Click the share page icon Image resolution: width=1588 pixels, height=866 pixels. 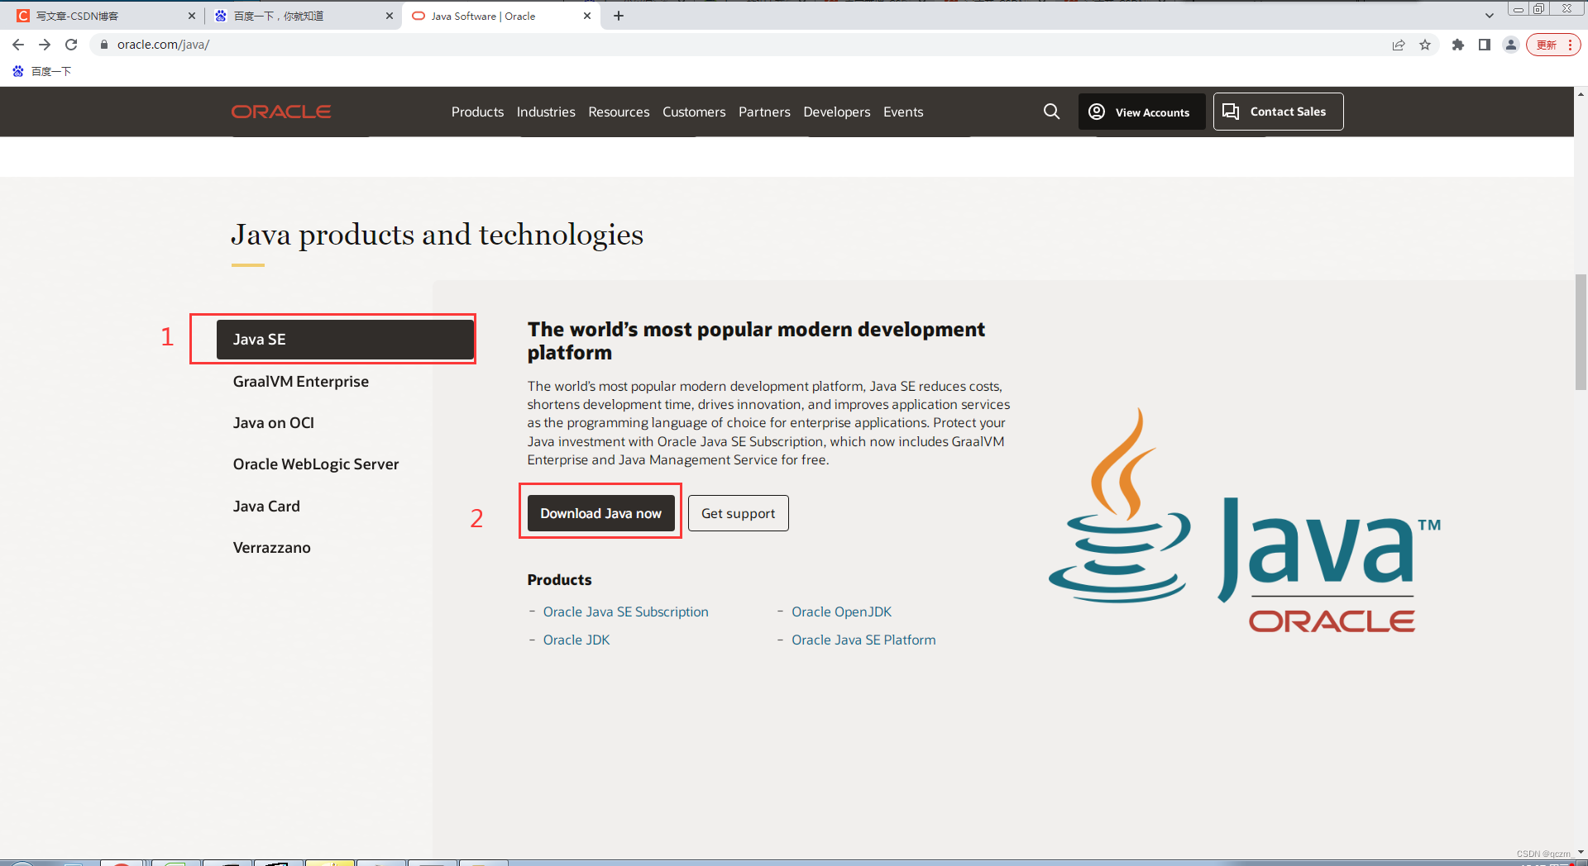pos(1399,45)
